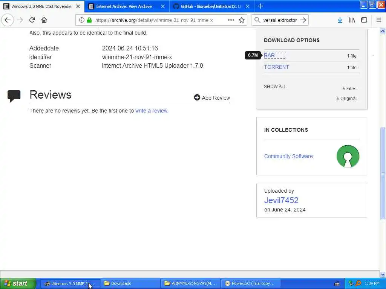Reload the current page
386x289 pixels.
pyautogui.click(x=32, y=20)
